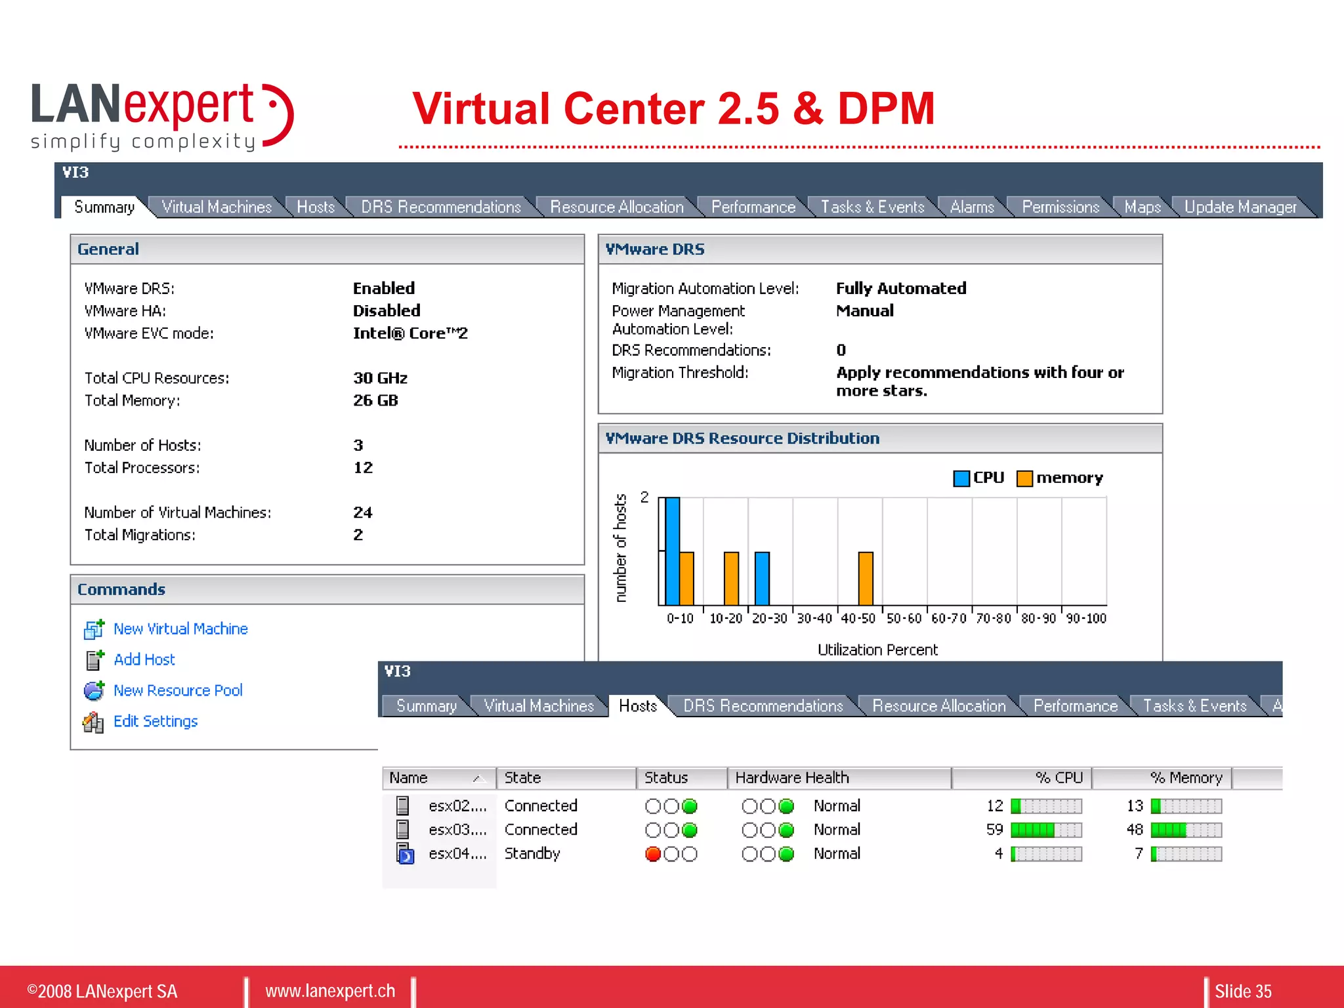Select the esx03 host name
Image resolution: width=1344 pixels, height=1008 pixels.
click(x=457, y=829)
